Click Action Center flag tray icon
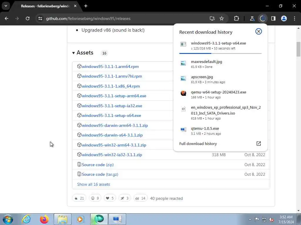Screen dimensions: 301x225 (x=257, y=219)
